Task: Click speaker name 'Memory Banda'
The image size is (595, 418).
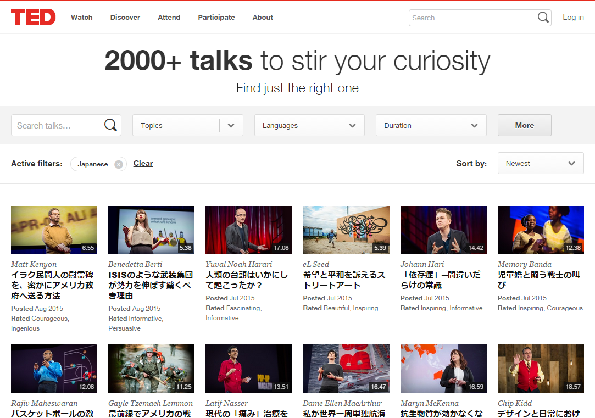Action: point(525,264)
